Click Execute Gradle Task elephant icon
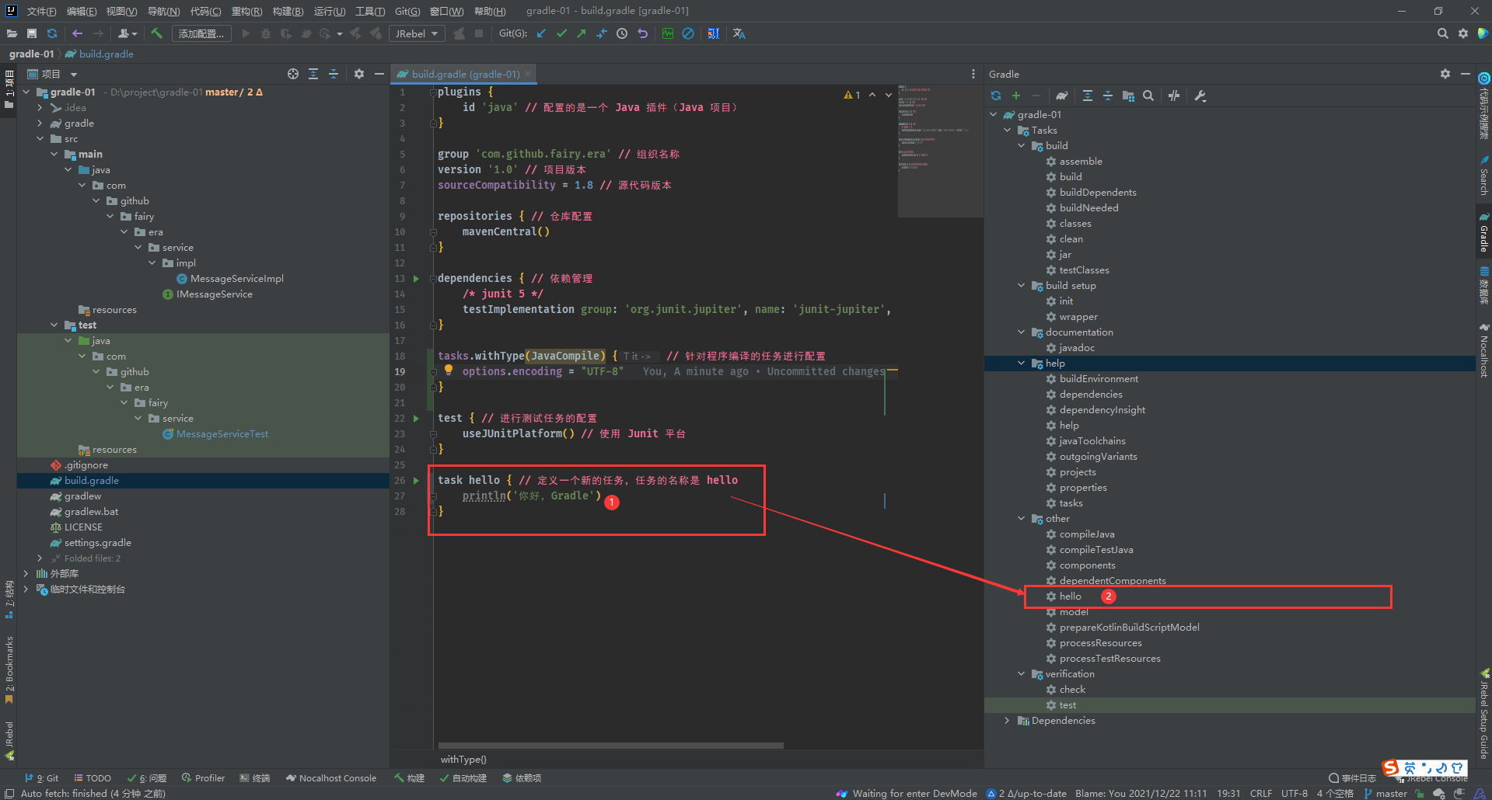The width and height of the screenshot is (1492, 800). tap(1061, 96)
